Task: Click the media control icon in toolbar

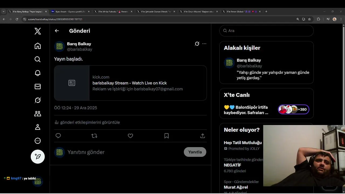Action: [x=328, y=19]
